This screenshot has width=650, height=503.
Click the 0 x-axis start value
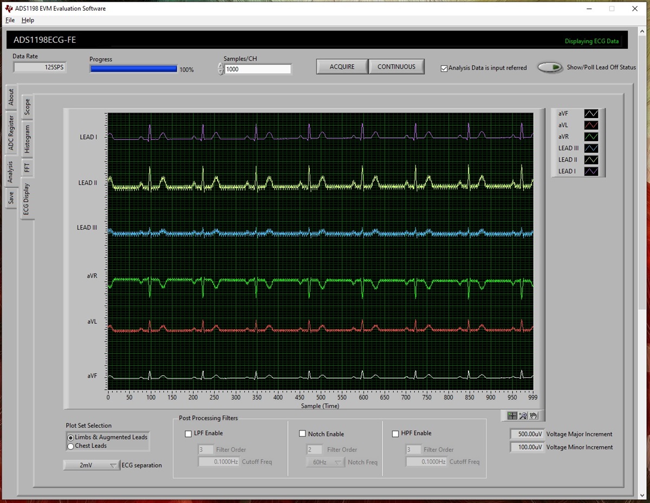pos(108,397)
